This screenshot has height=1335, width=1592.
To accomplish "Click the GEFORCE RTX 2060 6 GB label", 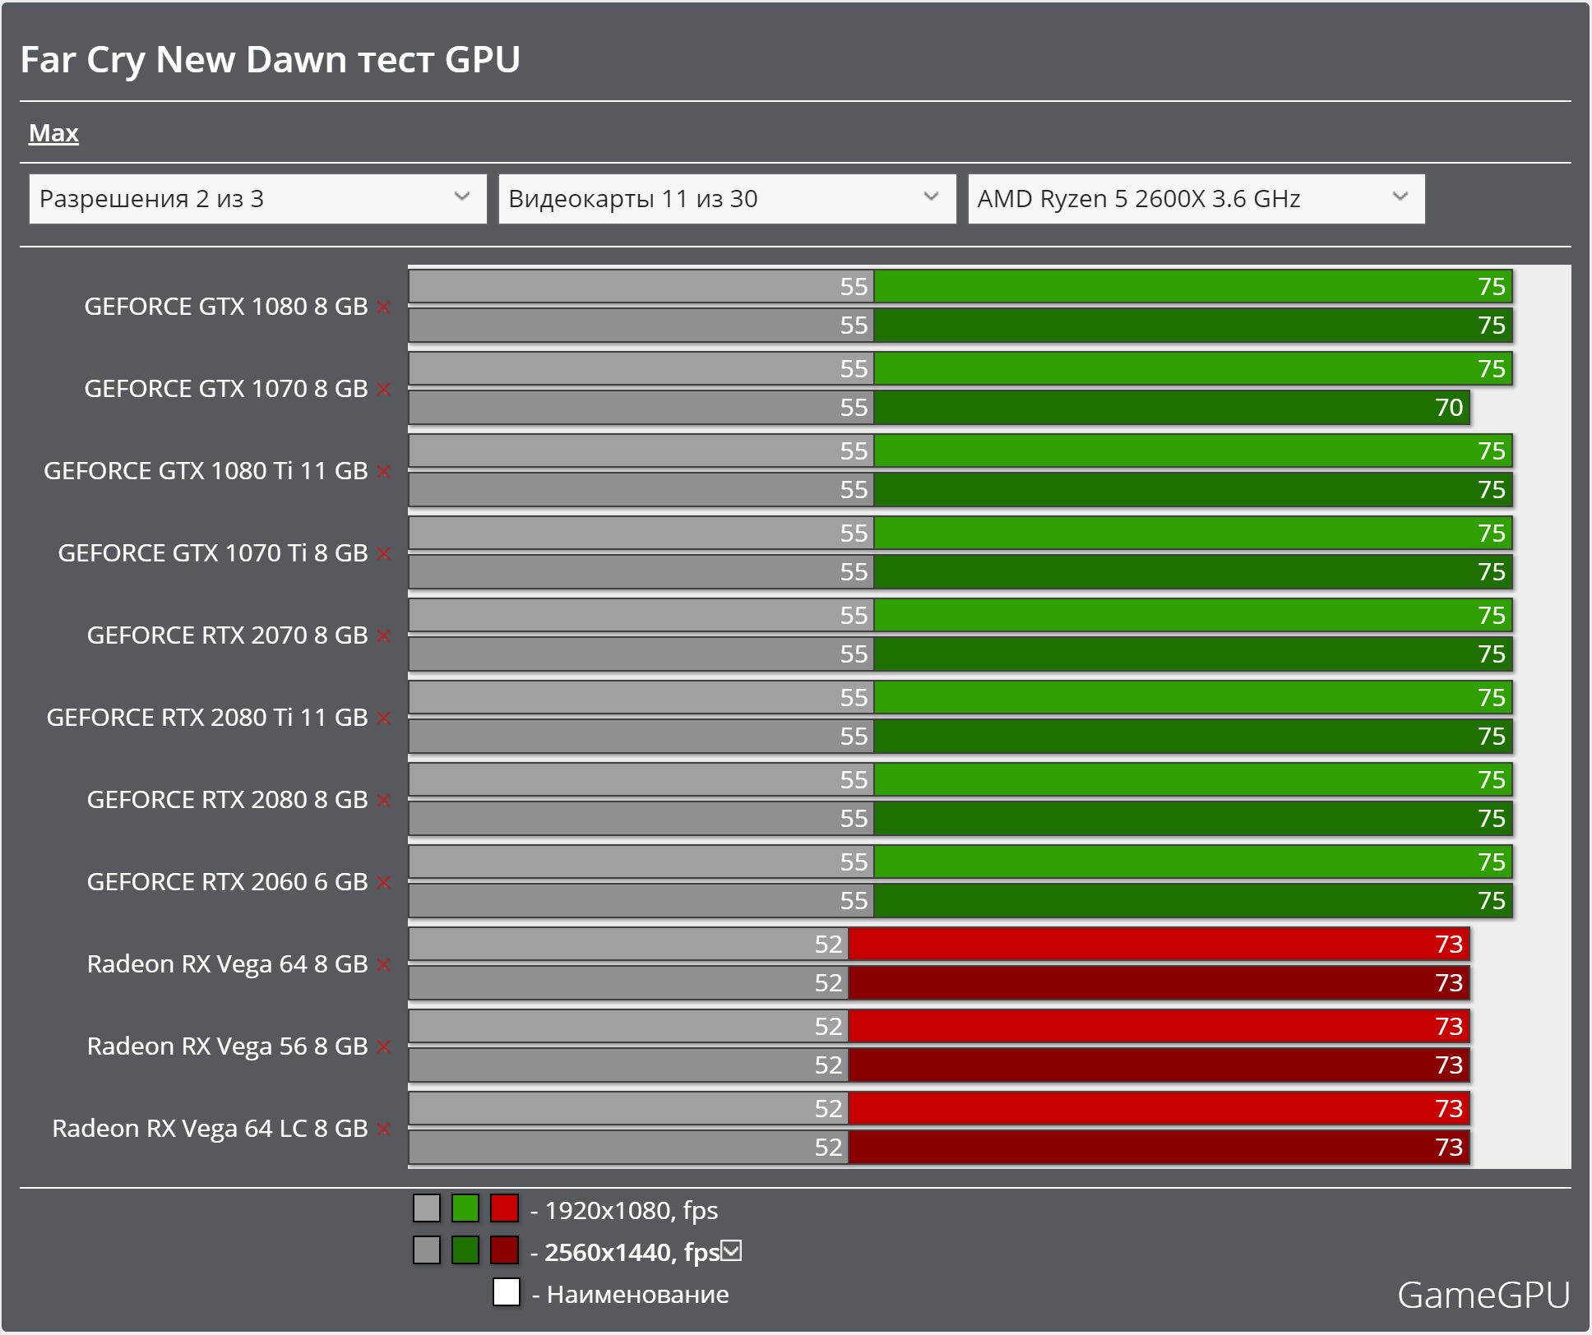I will pos(228,882).
